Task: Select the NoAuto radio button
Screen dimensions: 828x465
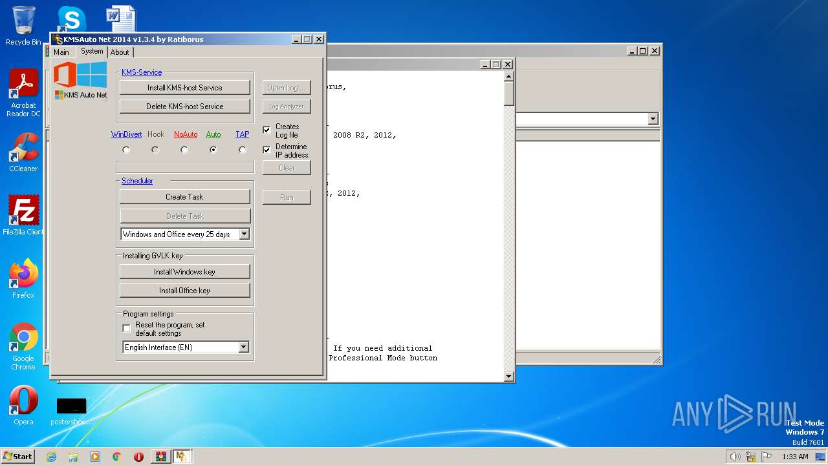Action: pos(184,150)
